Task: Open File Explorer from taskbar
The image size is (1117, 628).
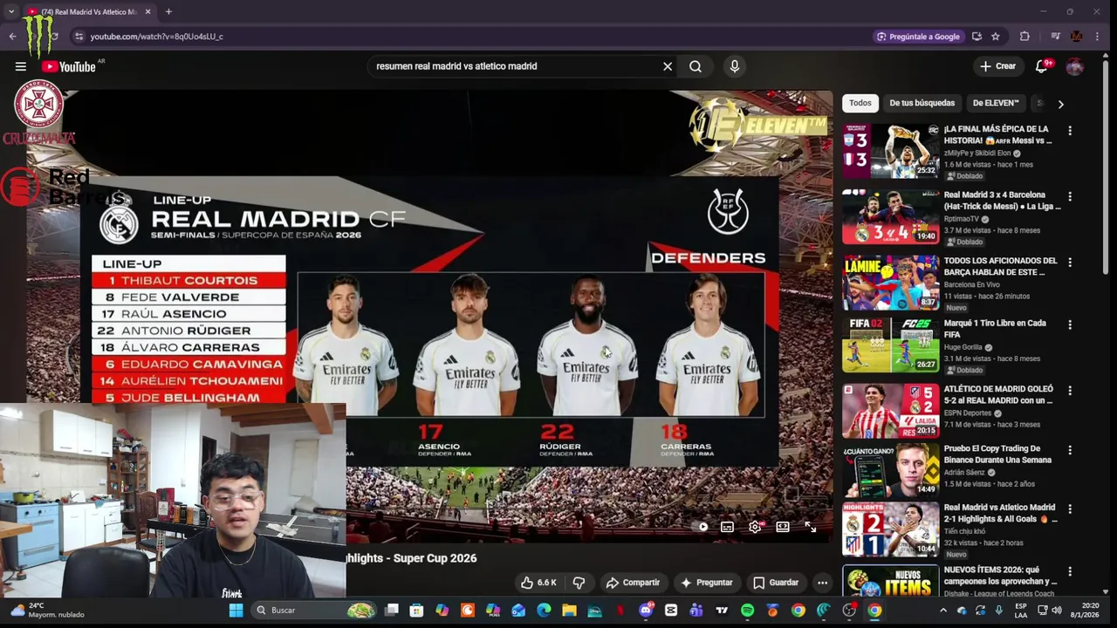Action: [x=569, y=611]
